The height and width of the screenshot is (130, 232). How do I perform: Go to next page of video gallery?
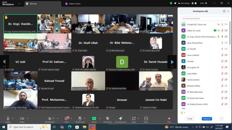(172, 62)
